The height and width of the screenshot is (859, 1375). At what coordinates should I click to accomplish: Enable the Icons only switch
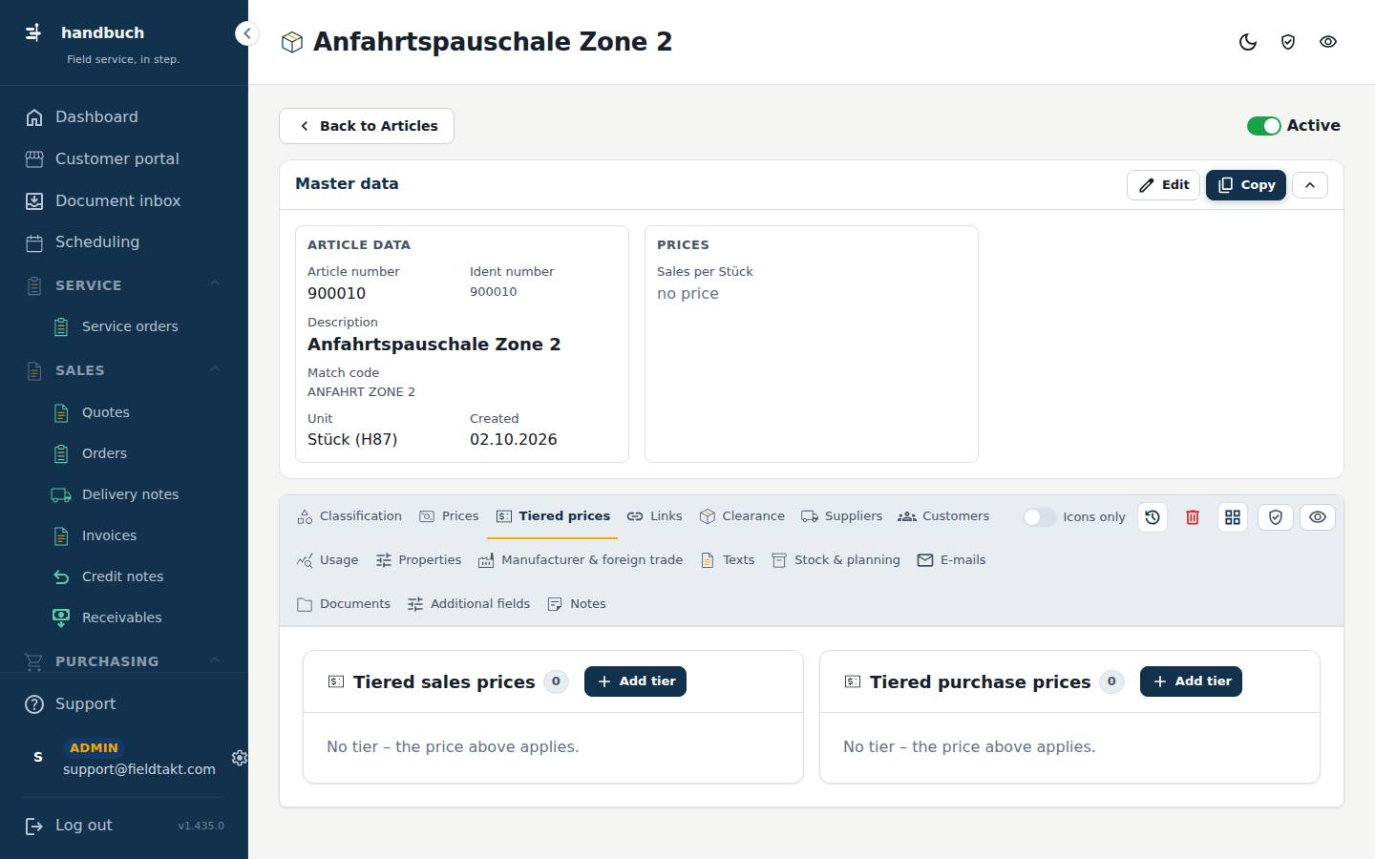(1040, 517)
